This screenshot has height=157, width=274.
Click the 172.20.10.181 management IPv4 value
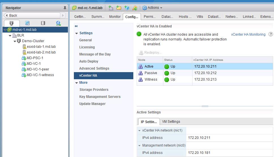[199, 153]
